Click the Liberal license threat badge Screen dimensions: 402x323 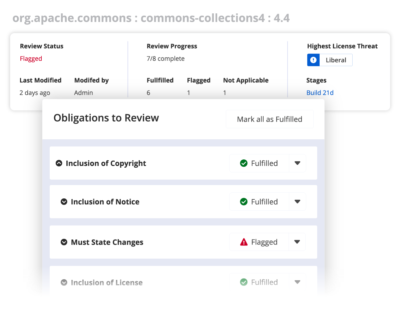point(330,60)
